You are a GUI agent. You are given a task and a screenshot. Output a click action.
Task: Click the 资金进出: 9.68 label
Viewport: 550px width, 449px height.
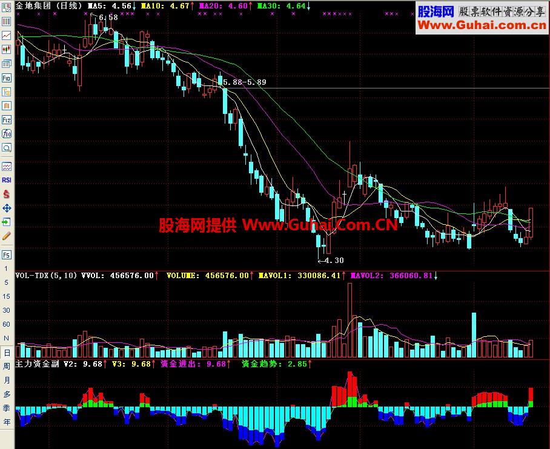click(x=196, y=364)
